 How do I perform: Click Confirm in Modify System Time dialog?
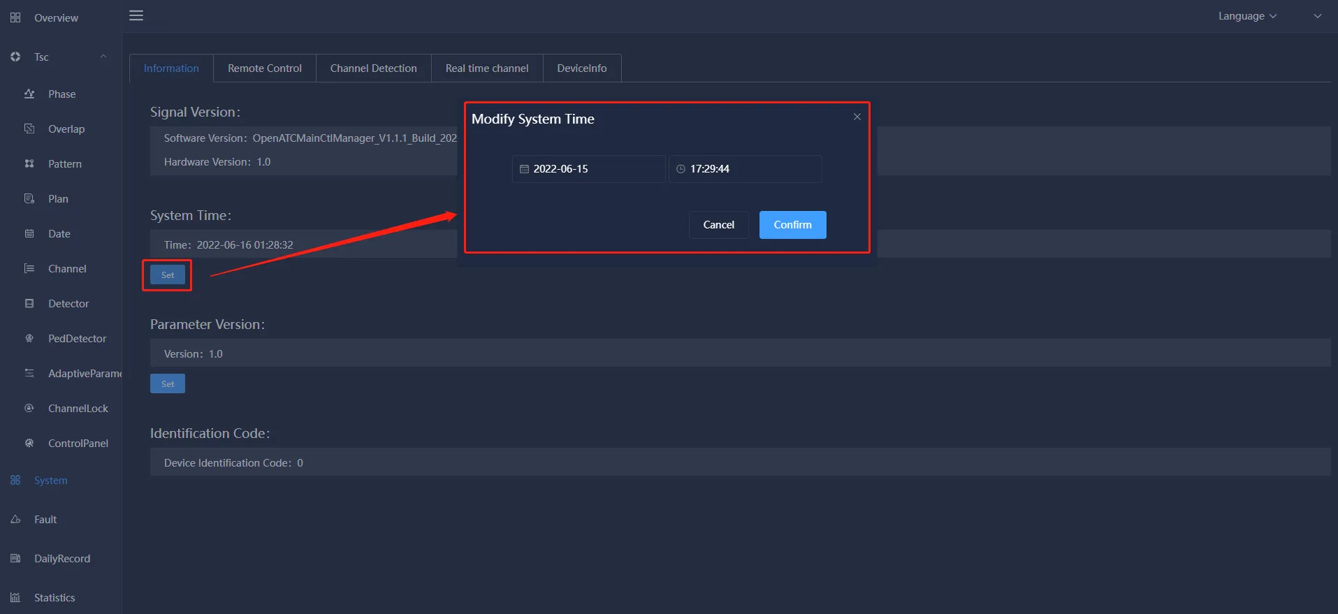(792, 225)
